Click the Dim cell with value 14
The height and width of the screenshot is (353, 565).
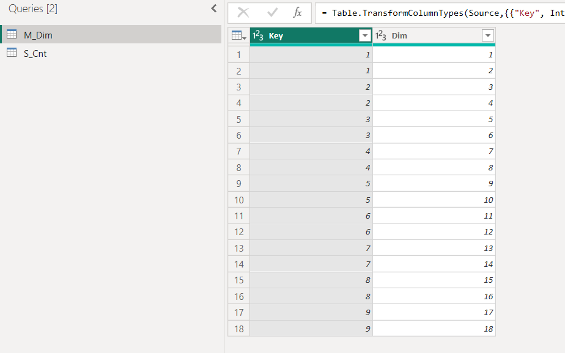tap(434, 264)
